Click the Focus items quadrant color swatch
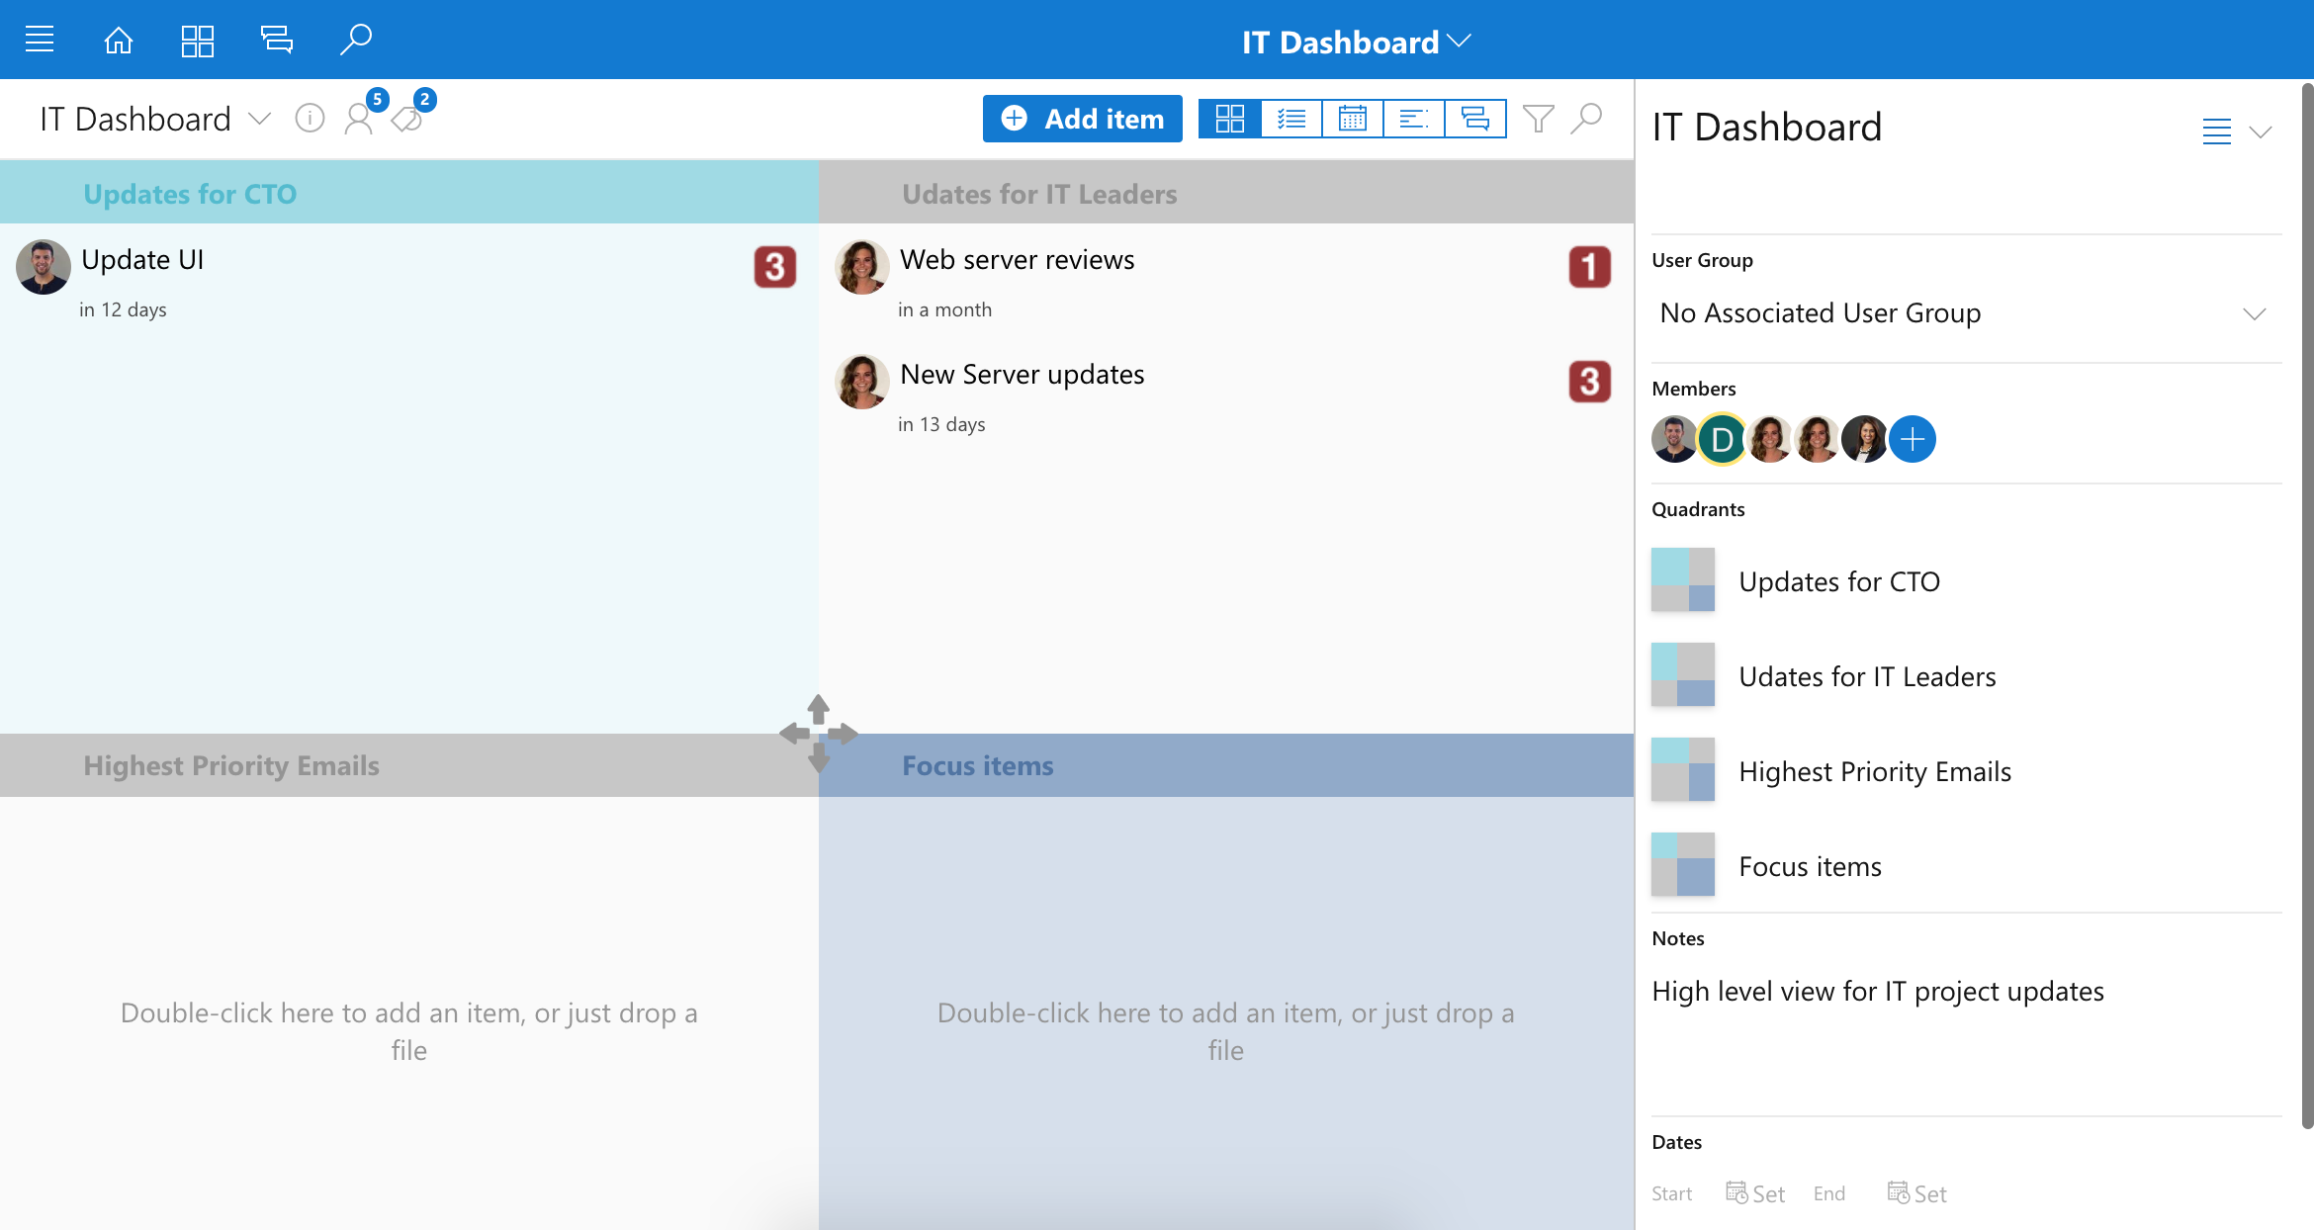2314x1230 pixels. coord(1682,865)
